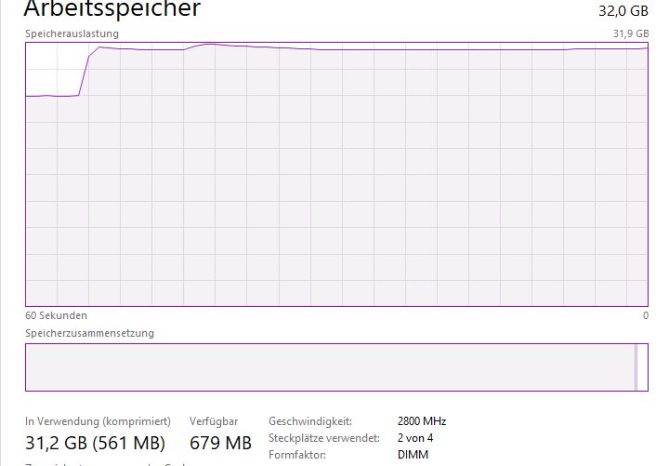Image resolution: width=669 pixels, height=466 pixels.
Task: Click the 0 label at graph's right end
Action: pos(646,315)
